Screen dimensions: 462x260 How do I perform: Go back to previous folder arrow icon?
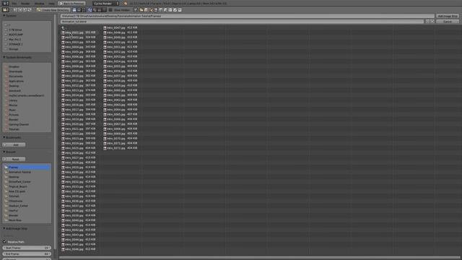tap(15, 9)
